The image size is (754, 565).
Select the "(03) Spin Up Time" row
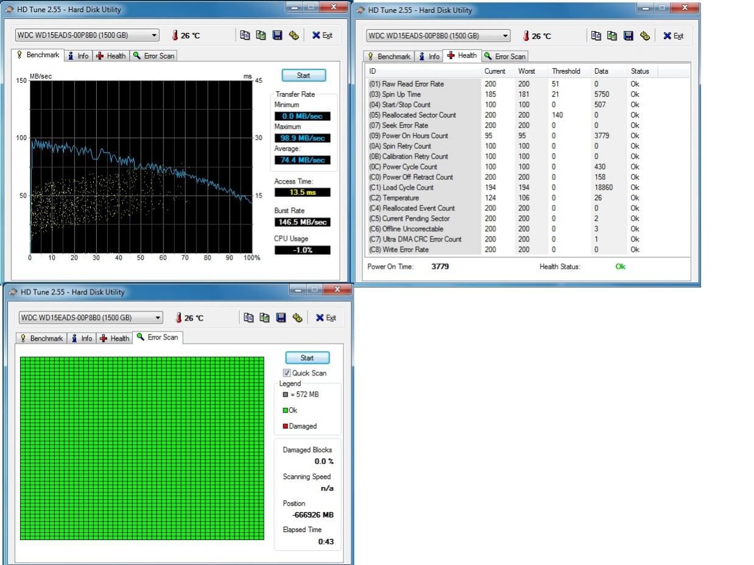527,94
